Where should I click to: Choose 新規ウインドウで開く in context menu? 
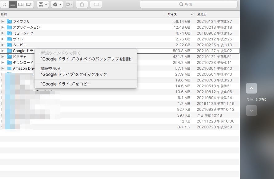click(x=86, y=53)
